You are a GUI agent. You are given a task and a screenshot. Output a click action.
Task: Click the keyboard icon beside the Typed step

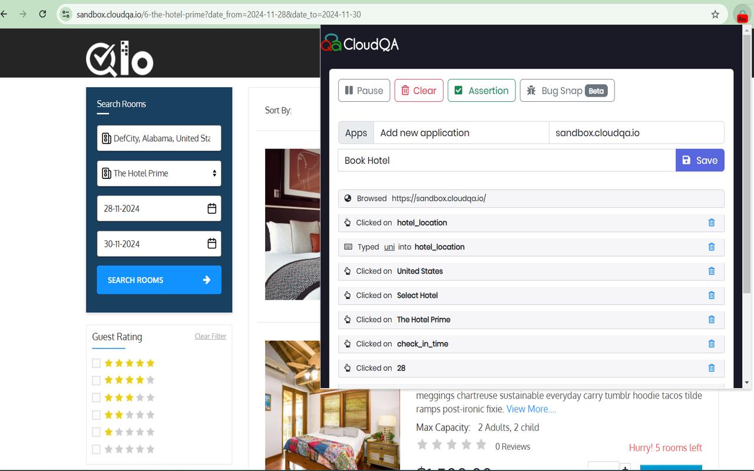click(x=348, y=247)
